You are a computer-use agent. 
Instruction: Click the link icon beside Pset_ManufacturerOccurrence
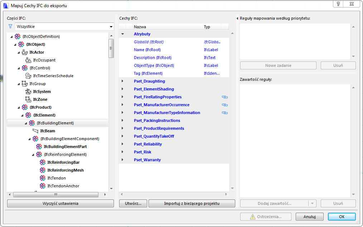click(224, 105)
